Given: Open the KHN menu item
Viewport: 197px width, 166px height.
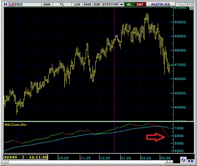Looking at the screenshot, I should (87, 4).
